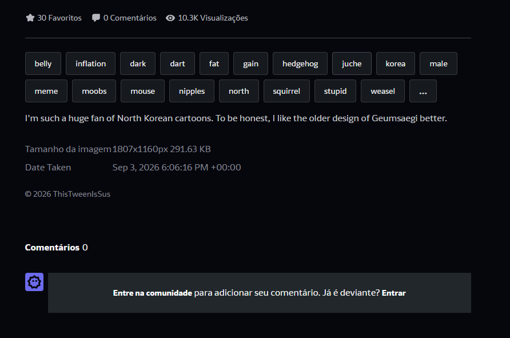
Task: Click the weasel tag
Action: coord(383,91)
